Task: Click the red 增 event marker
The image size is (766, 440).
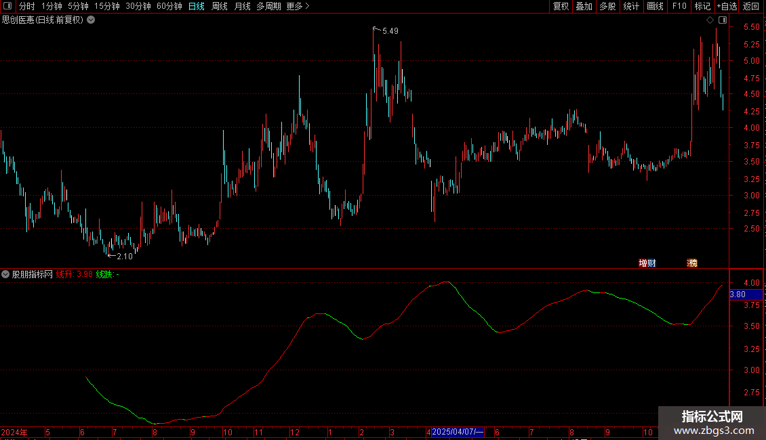Action: coord(643,263)
